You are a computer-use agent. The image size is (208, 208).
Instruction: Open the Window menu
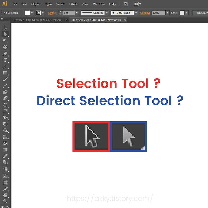99,4
